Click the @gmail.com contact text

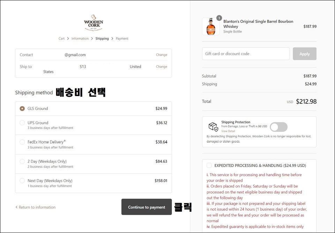tap(75, 55)
